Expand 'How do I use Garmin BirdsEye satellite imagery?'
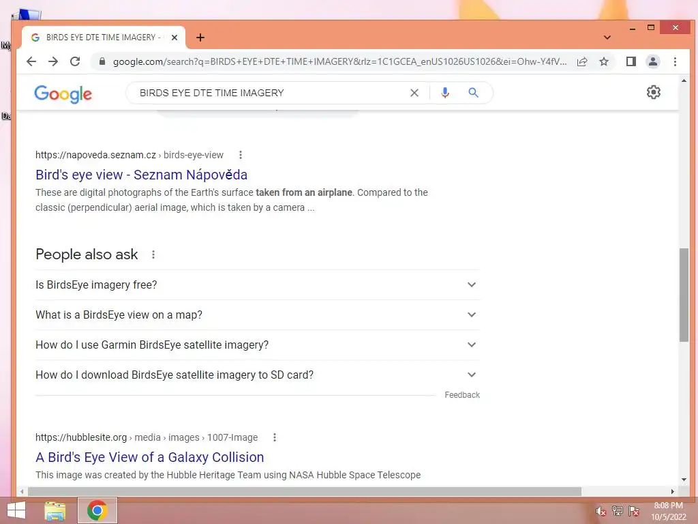The image size is (698, 524). coord(257,345)
